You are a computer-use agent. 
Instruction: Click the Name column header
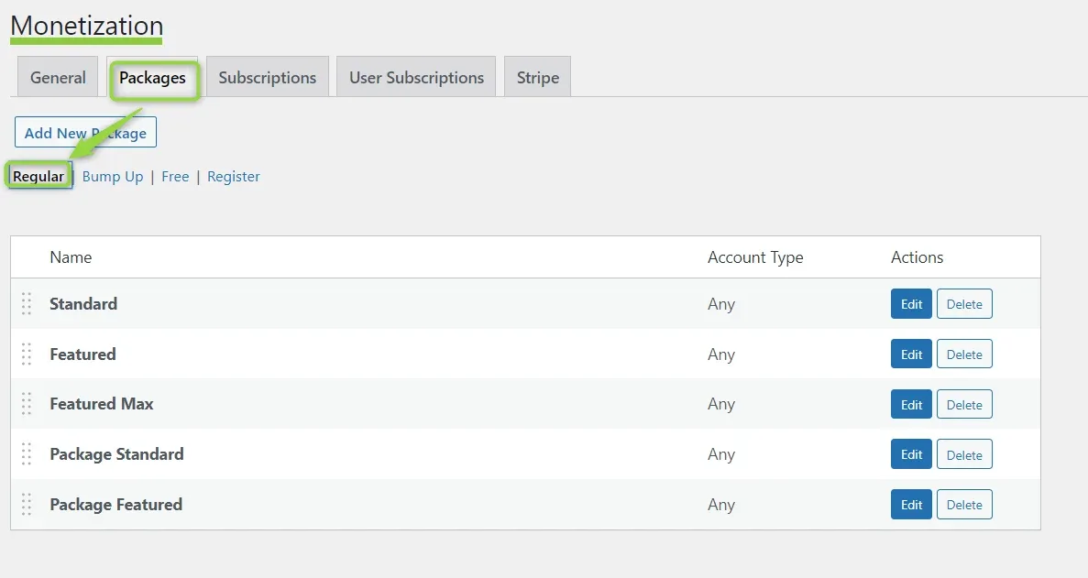coord(71,257)
